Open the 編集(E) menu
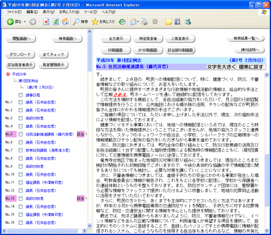The image size is (271, 235). coord(32,12)
